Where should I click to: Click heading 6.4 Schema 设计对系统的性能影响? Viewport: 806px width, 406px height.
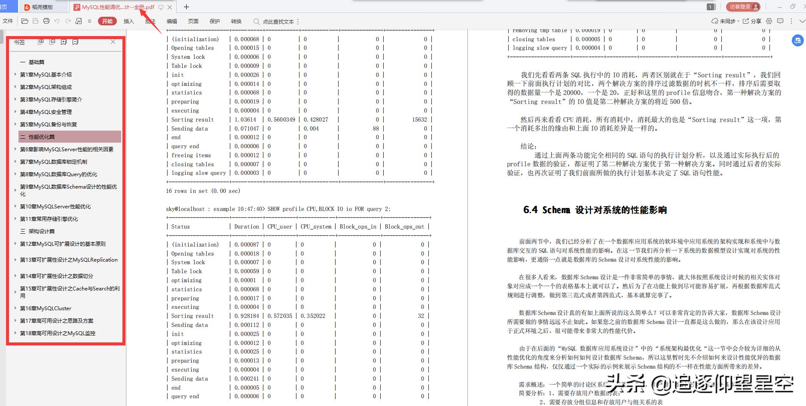(595, 210)
